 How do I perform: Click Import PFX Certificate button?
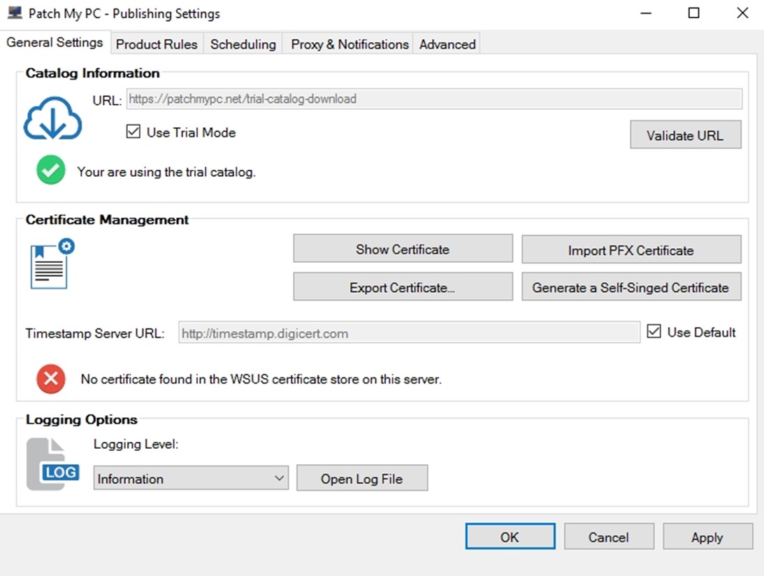point(631,250)
